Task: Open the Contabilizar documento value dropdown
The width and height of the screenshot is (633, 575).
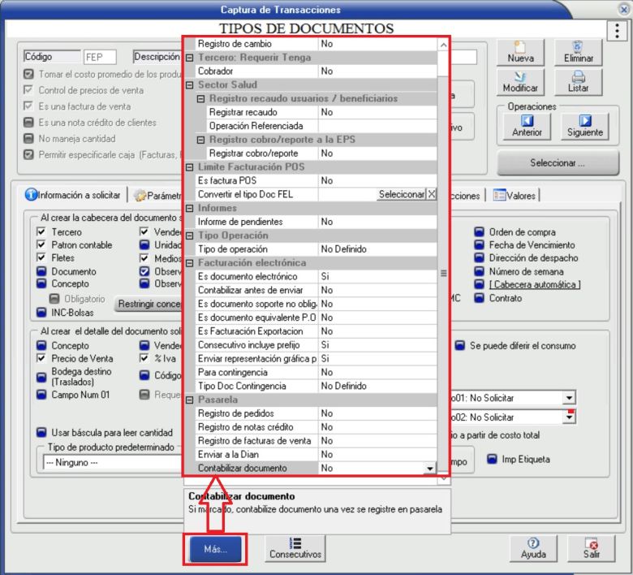Action: coord(430,469)
